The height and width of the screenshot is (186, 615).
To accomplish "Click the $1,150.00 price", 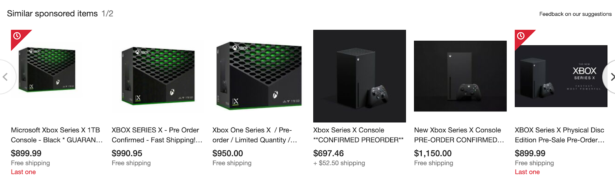I will pos(432,153).
